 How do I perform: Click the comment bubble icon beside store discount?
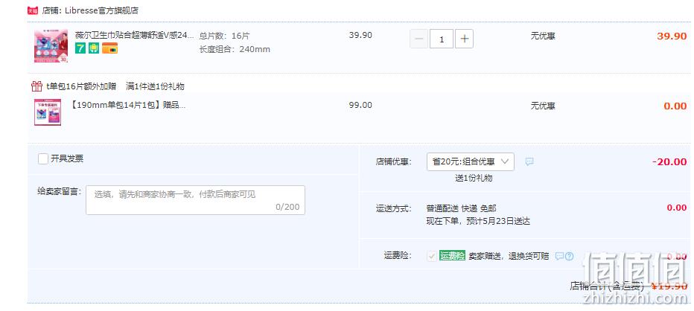[529, 161]
